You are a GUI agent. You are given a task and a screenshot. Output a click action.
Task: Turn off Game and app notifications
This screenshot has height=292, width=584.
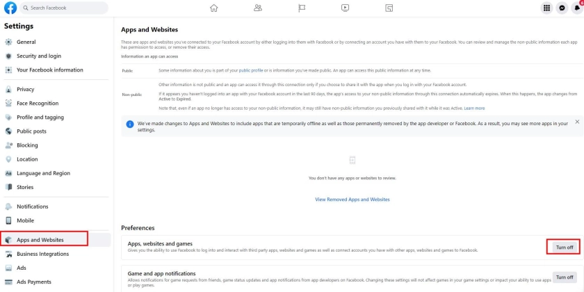(564, 277)
